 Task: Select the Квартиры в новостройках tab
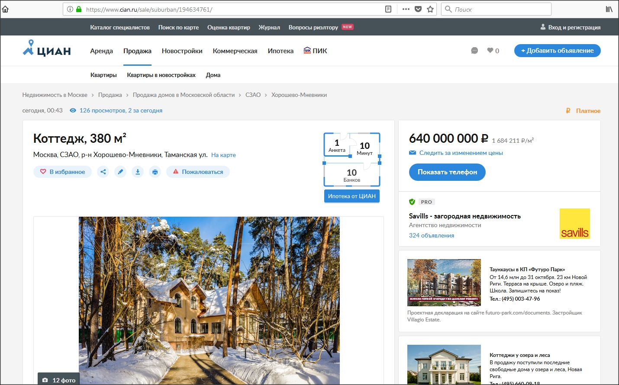[x=161, y=75]
